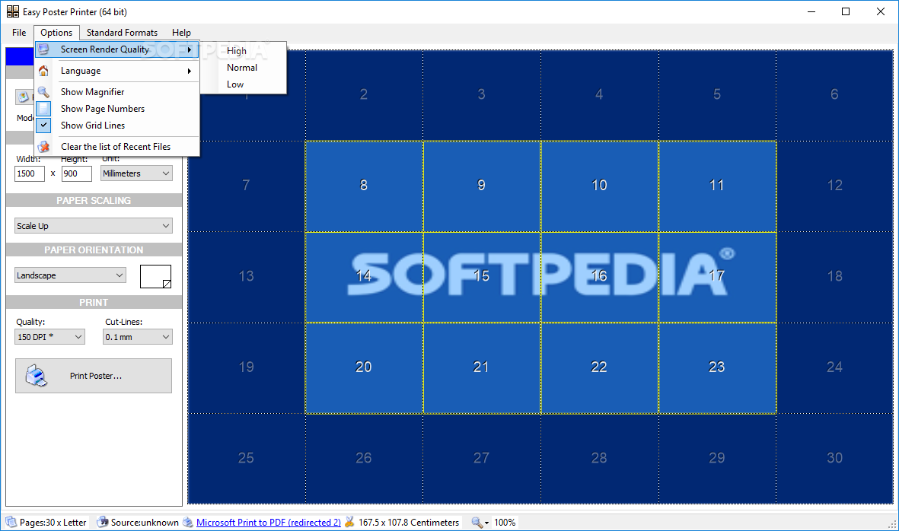The height and width of the screenshot is (531, 899).
Task: Click the PRINT section header
Action: click(94, 303)
